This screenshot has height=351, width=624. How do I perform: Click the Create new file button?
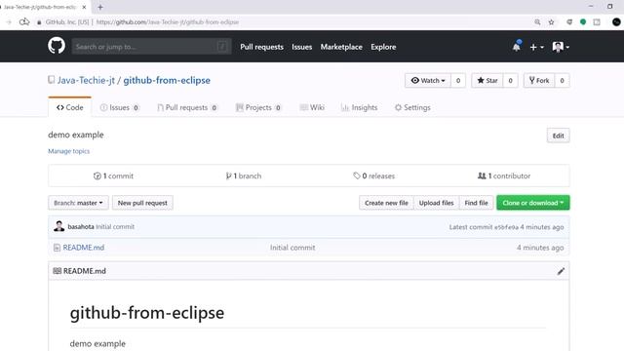[x=386, y=203]
